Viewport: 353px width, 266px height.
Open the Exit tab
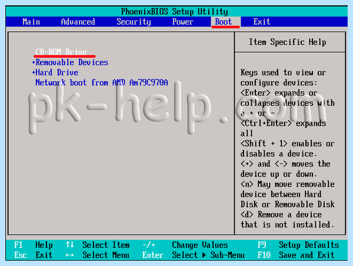click(x=262, y=22)
